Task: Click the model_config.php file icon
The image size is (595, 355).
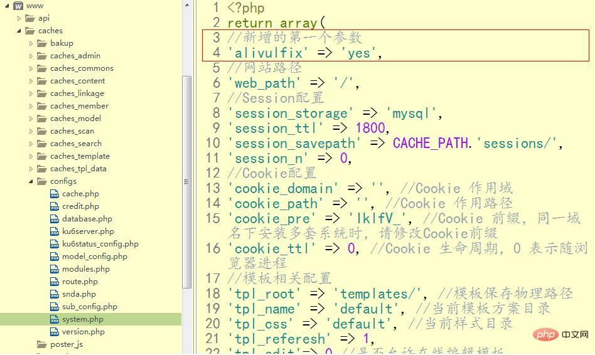Action: [55, 257]
